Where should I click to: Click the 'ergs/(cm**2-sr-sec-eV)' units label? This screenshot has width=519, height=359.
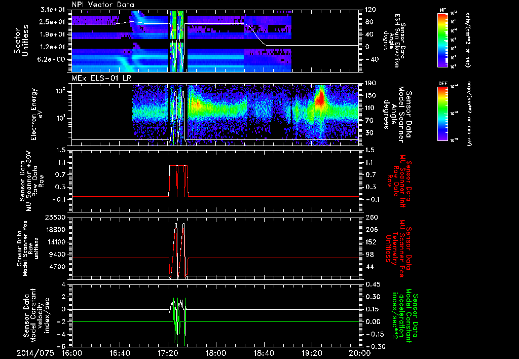pyautogui.click(x=469, y=114)
